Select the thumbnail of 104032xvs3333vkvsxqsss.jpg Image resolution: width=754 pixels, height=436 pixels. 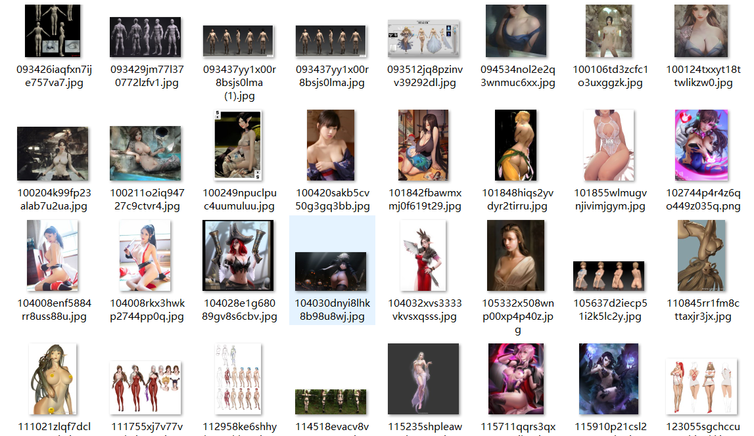423,255
